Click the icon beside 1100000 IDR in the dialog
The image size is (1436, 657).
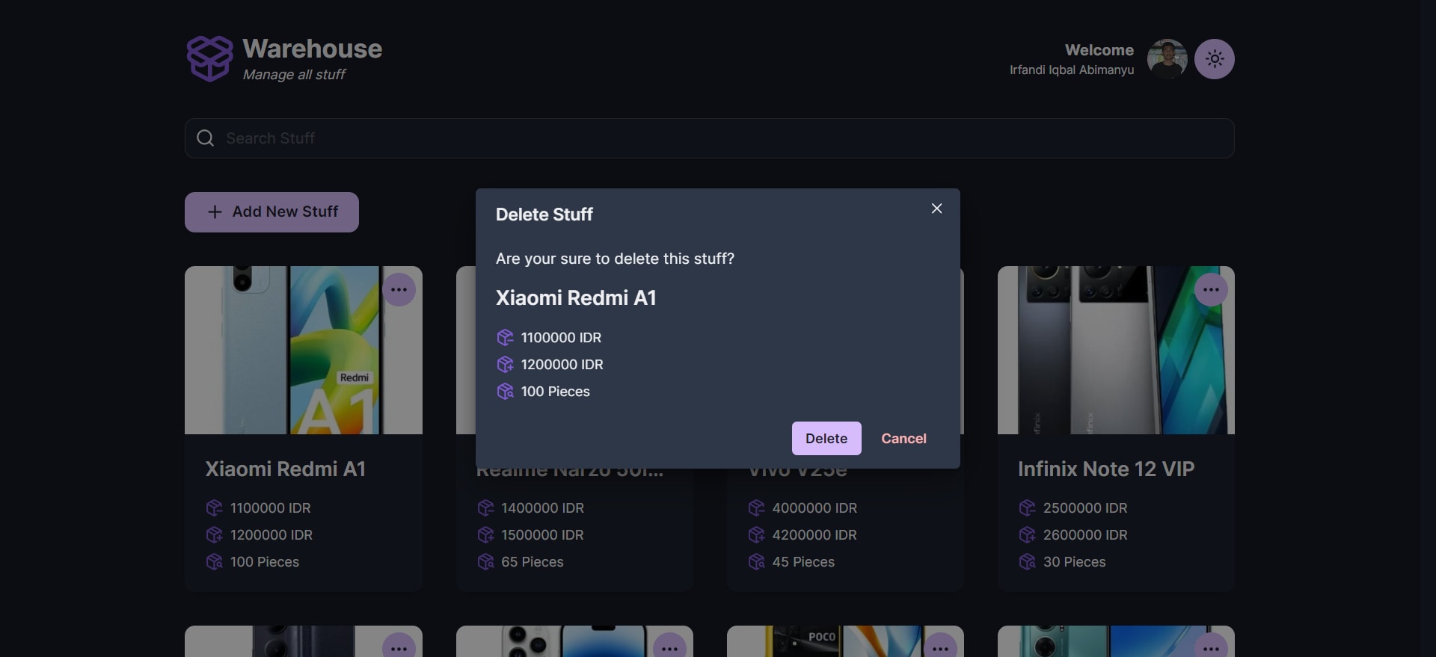(x=505, y=338)
